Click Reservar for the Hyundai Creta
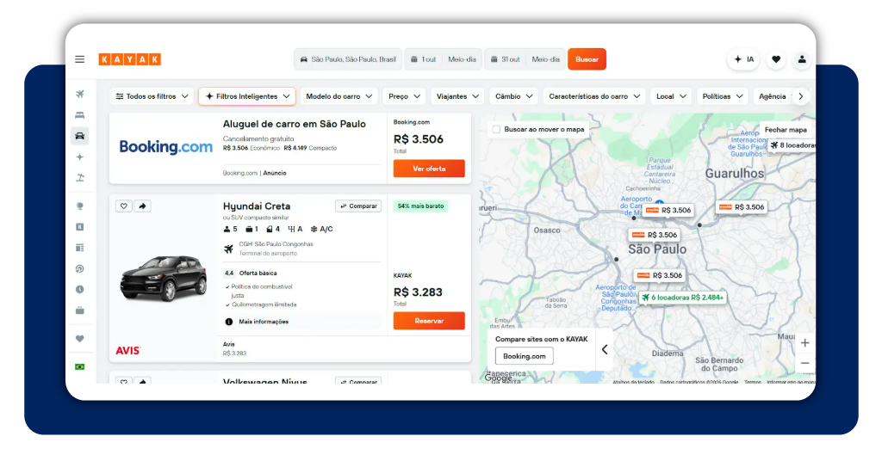This screenshot has width=882, height=461. point(429,321)
